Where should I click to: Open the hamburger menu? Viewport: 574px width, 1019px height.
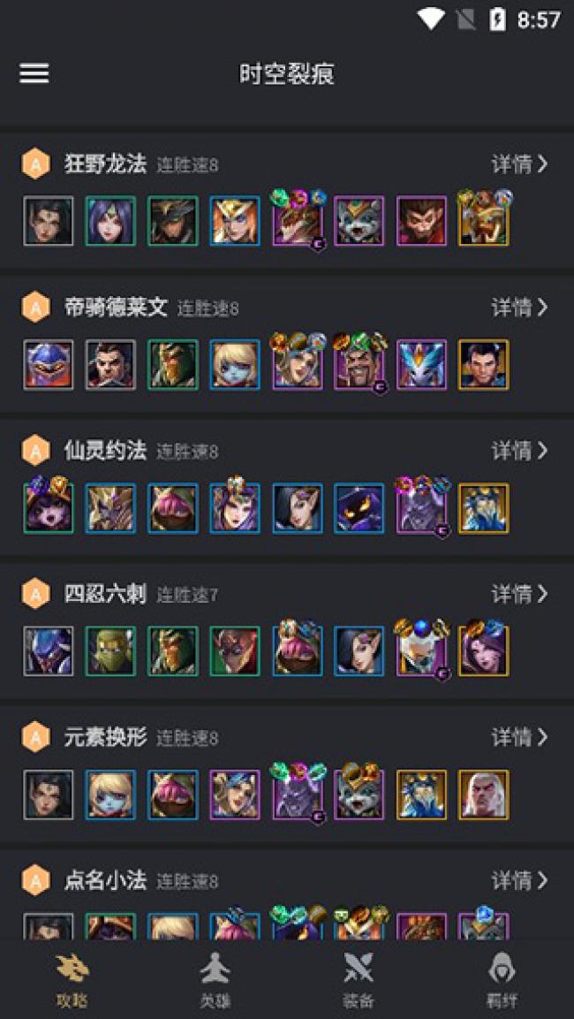[34, 73]
